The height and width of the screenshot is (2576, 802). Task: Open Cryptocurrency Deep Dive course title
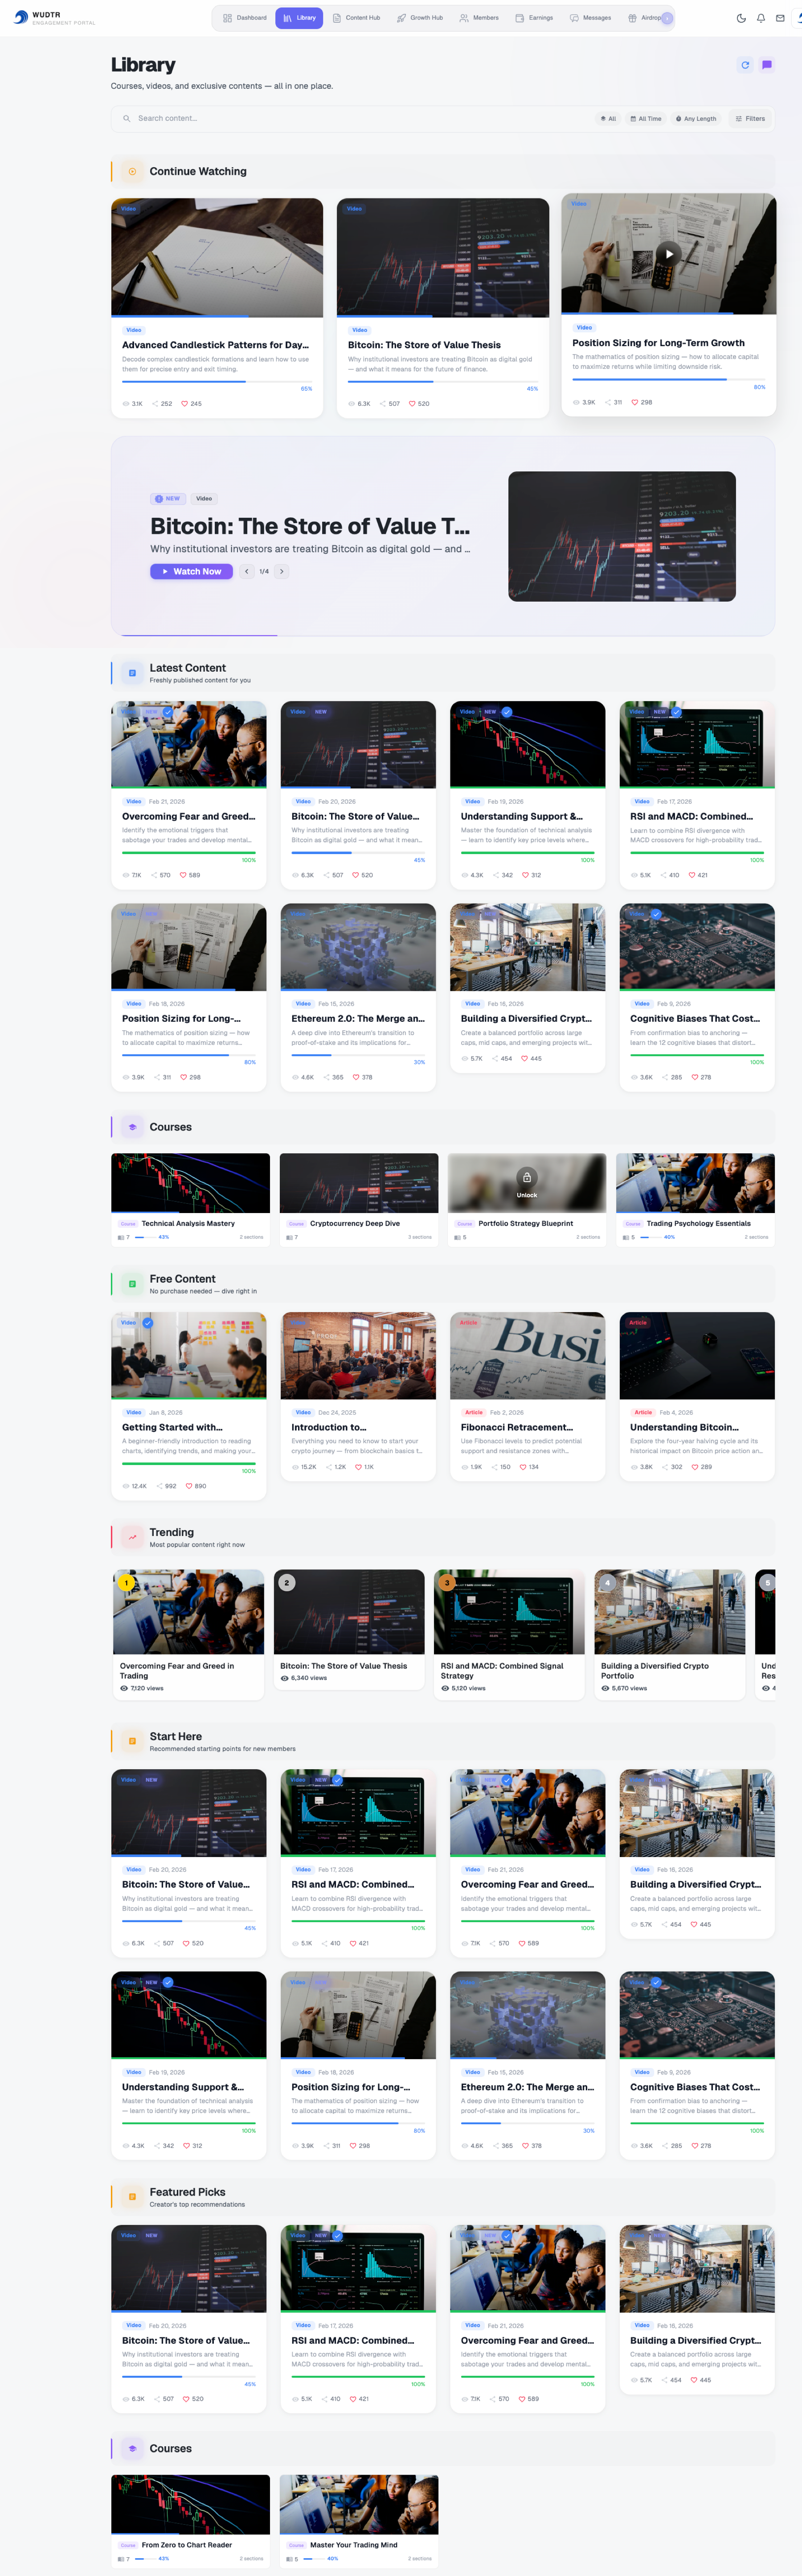tap(355, 1223)
